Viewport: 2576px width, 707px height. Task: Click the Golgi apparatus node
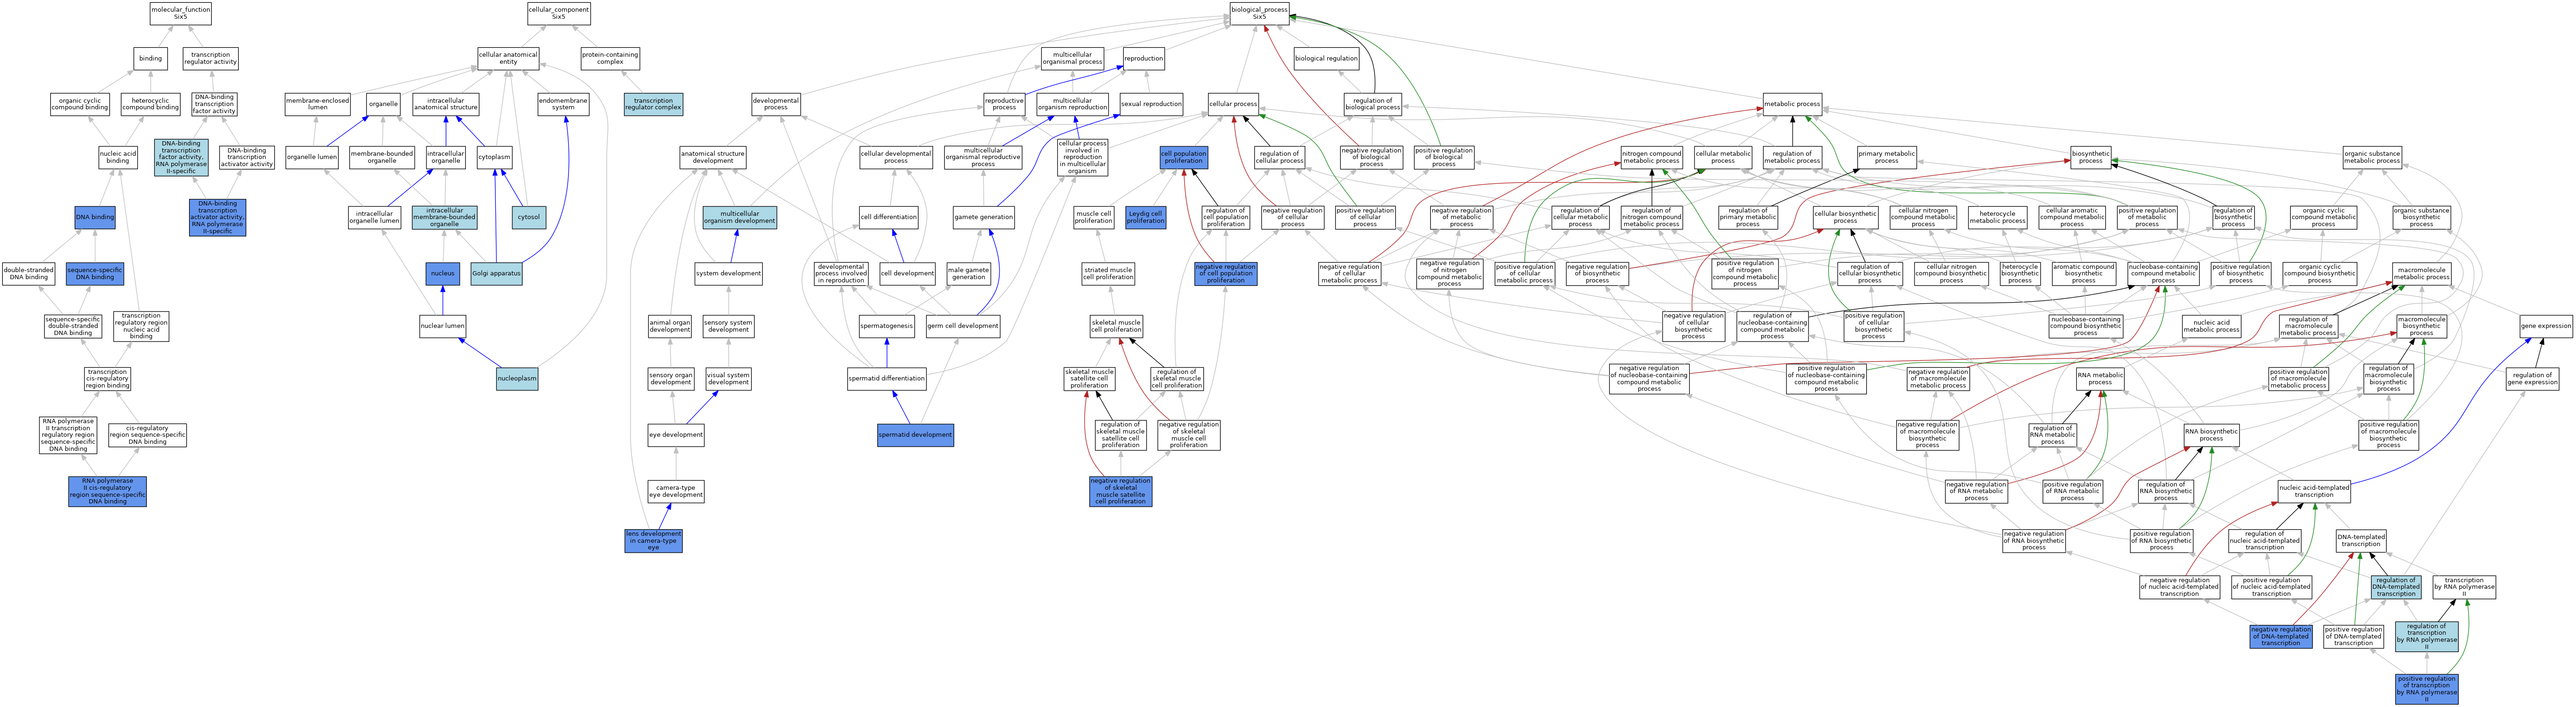[x=496, y=273]
